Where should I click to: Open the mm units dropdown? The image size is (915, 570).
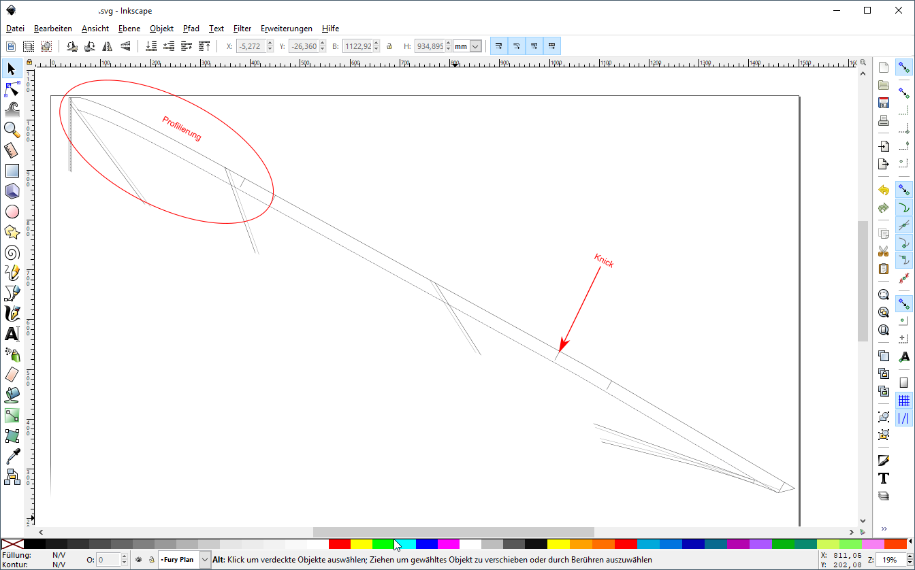pyautogui.click(x=475, y=46)
